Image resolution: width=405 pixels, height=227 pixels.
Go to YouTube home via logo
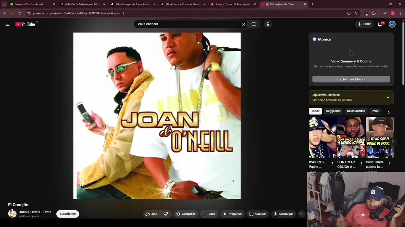25,24
